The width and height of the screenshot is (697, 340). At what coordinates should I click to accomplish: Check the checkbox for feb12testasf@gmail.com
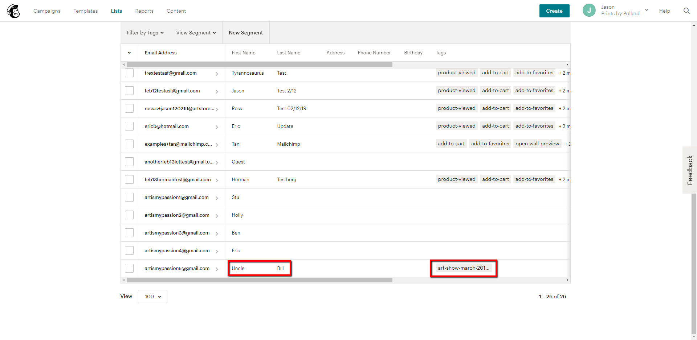point(129,91)
